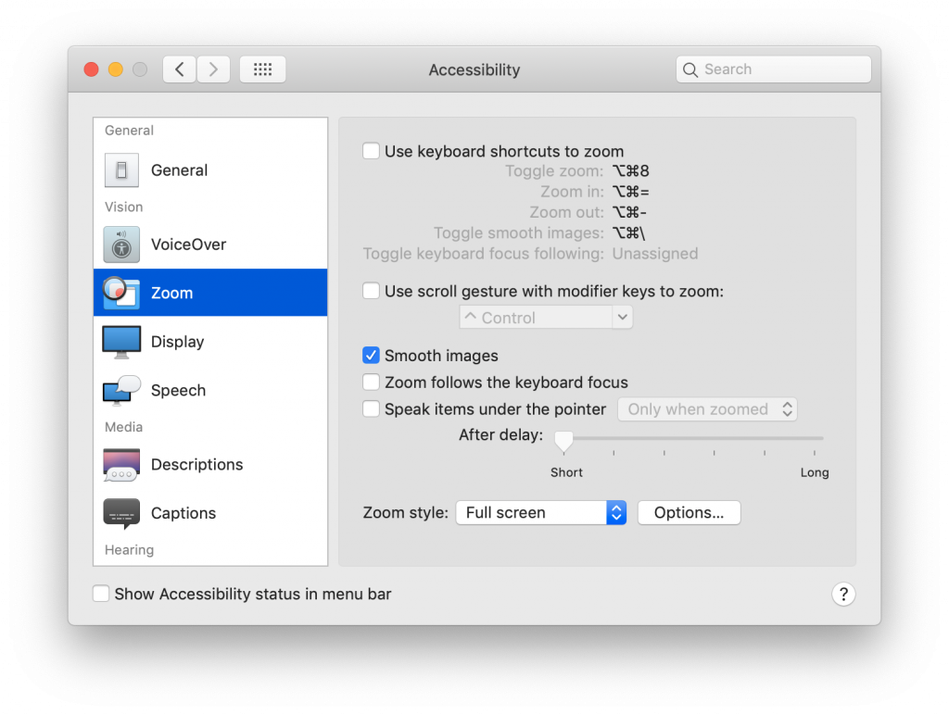Click the Zoom out shortcut label
This screenshot has height=715, width=949.
point(566,212)
